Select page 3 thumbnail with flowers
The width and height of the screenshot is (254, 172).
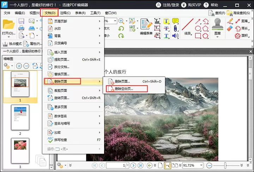tap(20, 151)
